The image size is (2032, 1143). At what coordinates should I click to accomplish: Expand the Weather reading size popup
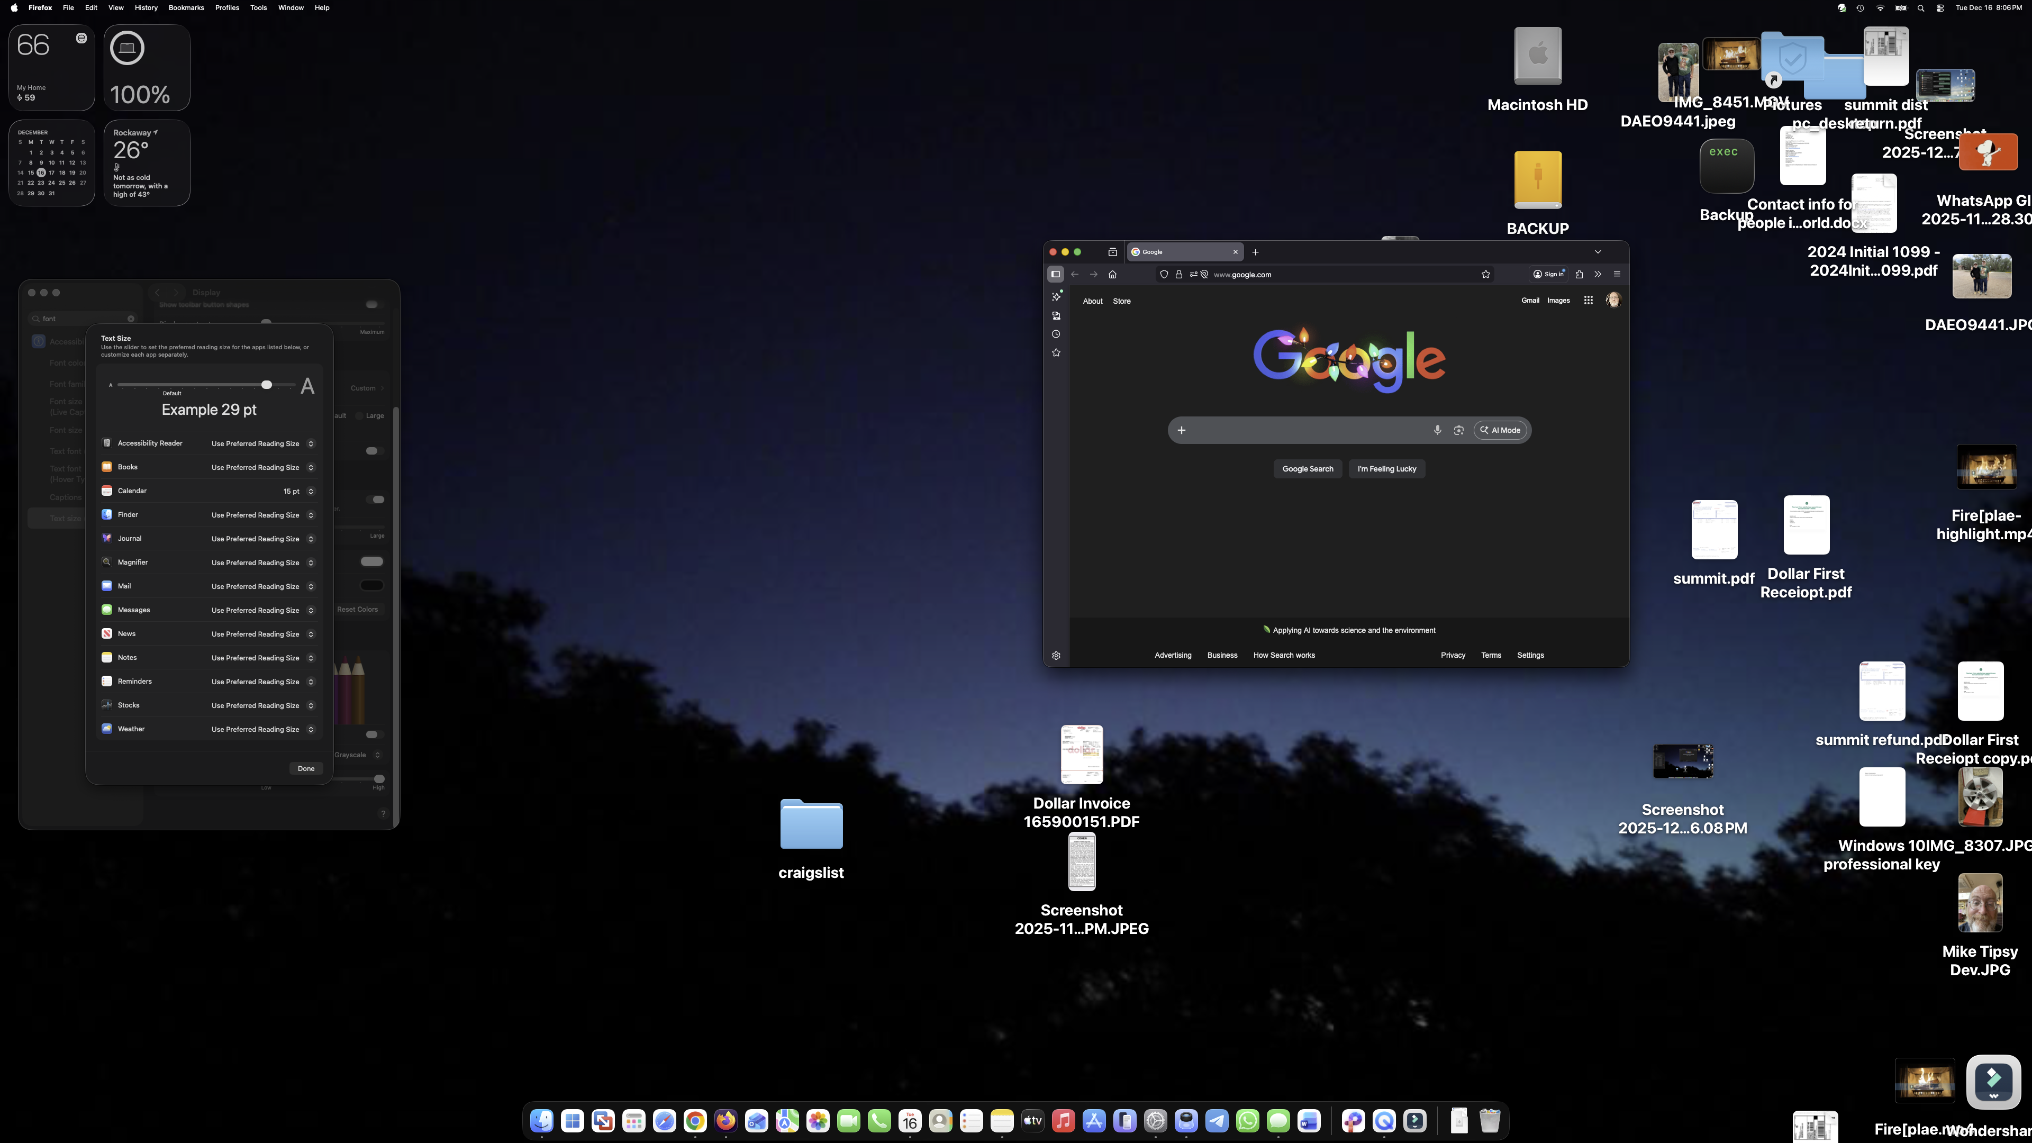(311, 730)
